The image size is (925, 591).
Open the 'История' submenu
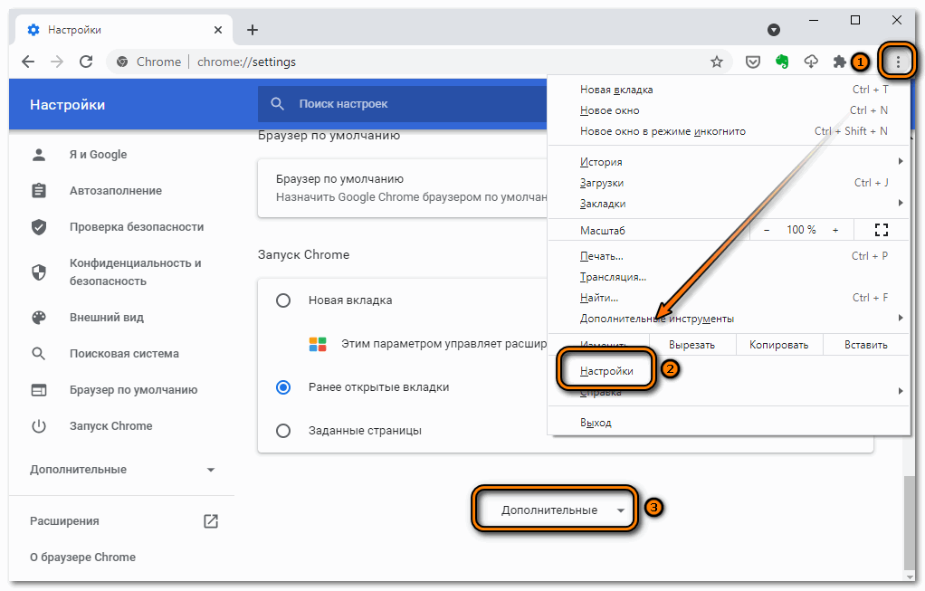[x=601, y=162]
